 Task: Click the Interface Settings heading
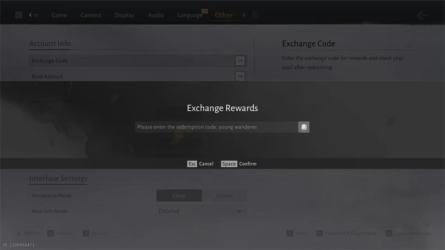tap(58, 178)
